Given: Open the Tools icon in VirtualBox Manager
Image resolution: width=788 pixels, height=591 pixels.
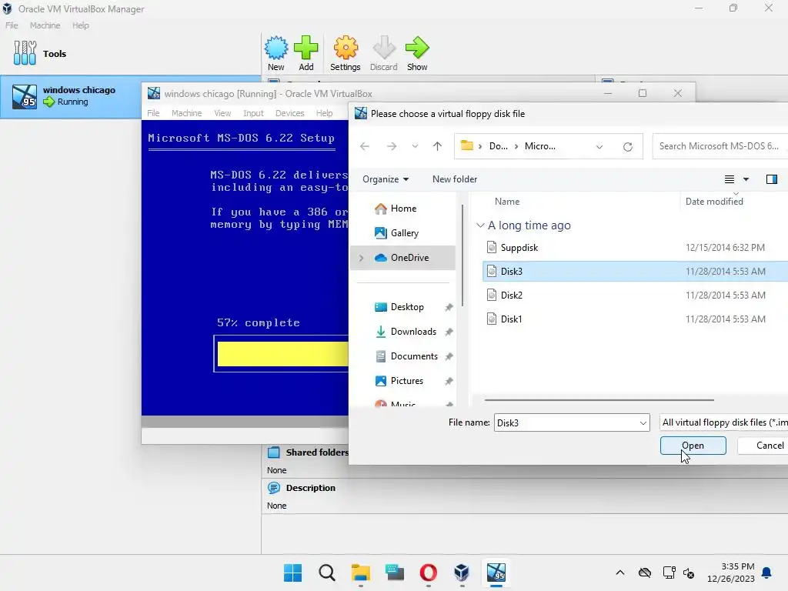Looking at the screenshot, I should click(25, 53).
